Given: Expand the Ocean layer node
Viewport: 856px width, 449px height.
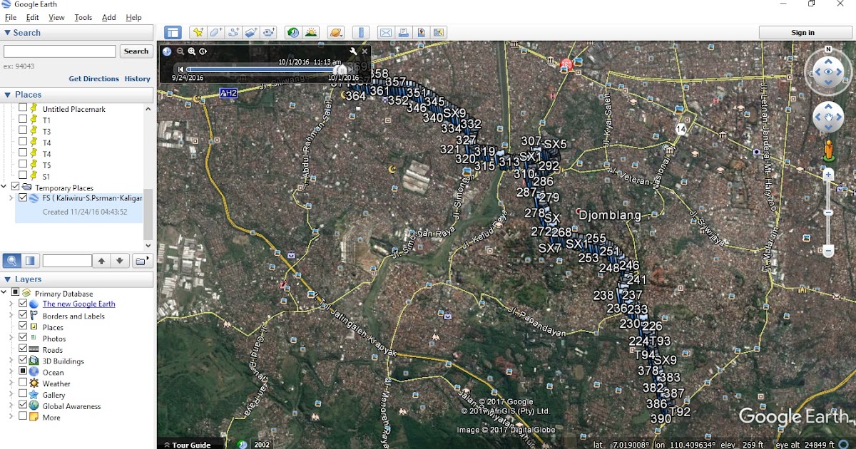Looking at the screenshot, I should [11, 372].
